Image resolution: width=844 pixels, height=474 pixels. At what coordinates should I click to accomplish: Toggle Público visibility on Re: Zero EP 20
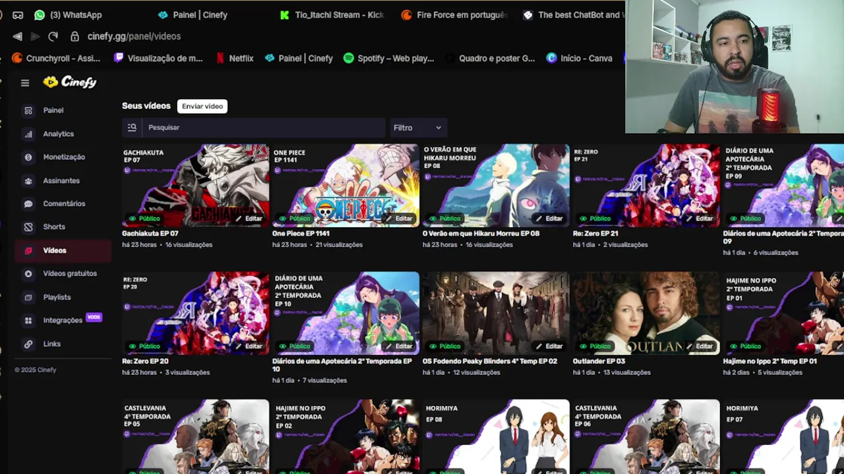pyautogui.click(x=144, y=346)
